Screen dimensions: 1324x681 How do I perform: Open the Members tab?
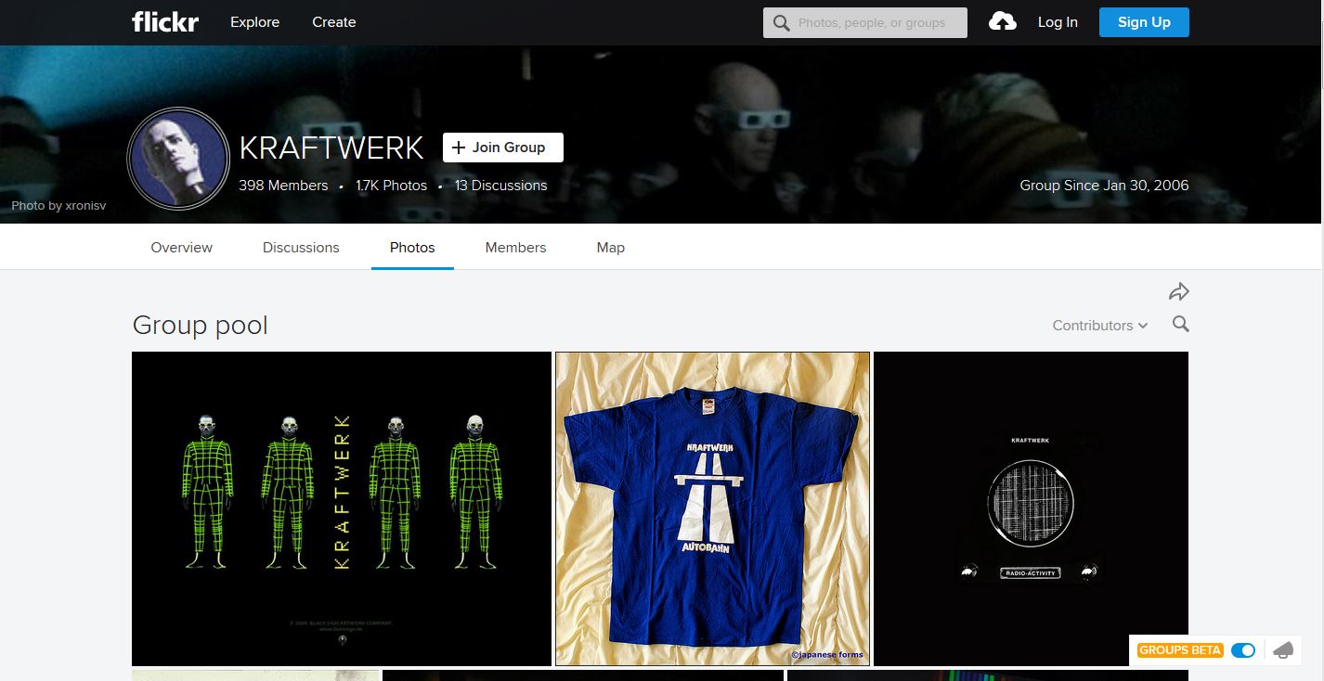tap(515, 248)
